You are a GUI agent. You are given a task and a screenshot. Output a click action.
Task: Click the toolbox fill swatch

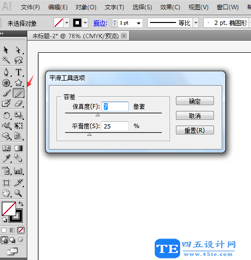[x=9, y=209]
